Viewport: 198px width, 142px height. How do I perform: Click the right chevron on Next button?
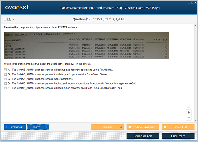pyautogui.click(x=46, y=127)
